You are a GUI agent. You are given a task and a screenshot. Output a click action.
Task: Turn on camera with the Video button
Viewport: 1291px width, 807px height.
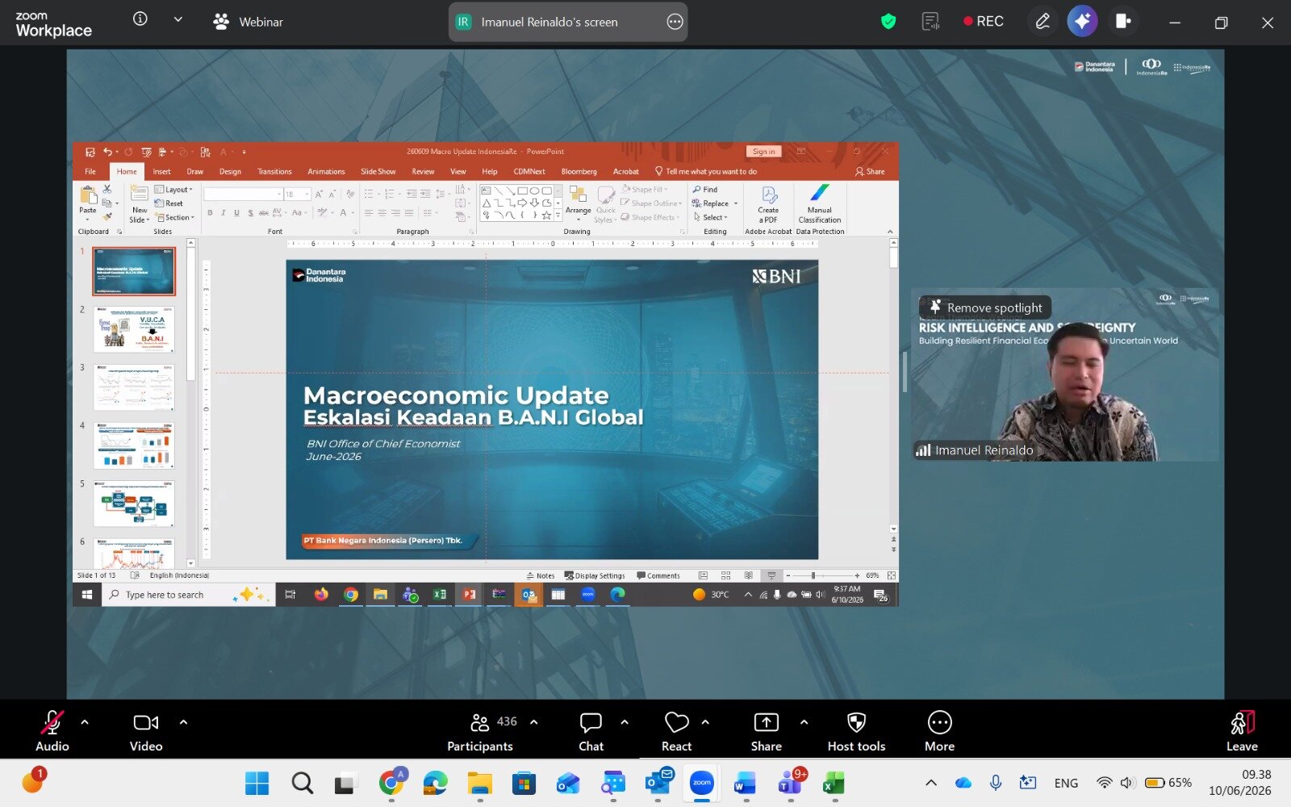(146, 731)
